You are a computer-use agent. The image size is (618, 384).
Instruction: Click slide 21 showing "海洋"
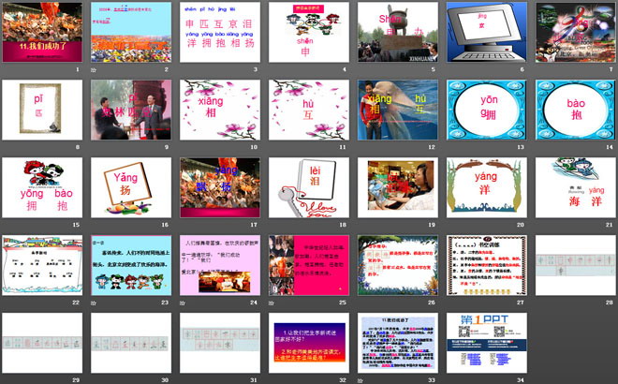(x=576, y=187)
